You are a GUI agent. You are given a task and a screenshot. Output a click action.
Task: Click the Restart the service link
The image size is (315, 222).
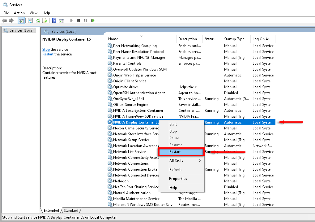pyautogui.click(x=48, y=54)
